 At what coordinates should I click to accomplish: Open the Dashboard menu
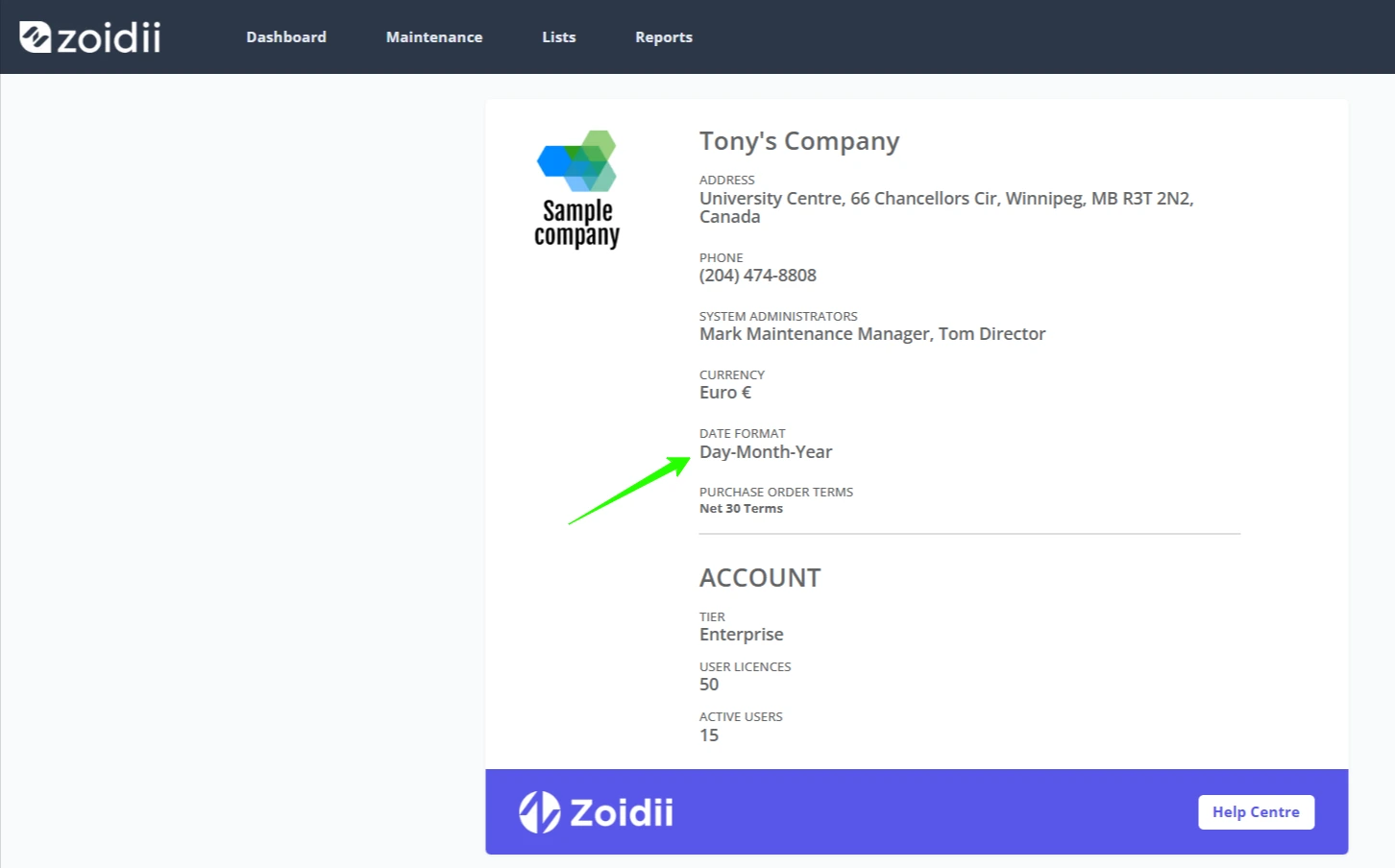click(x=286, y=37)
